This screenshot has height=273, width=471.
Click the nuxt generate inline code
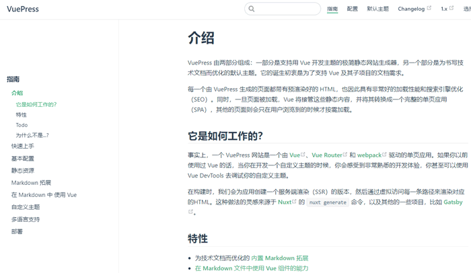328,202
